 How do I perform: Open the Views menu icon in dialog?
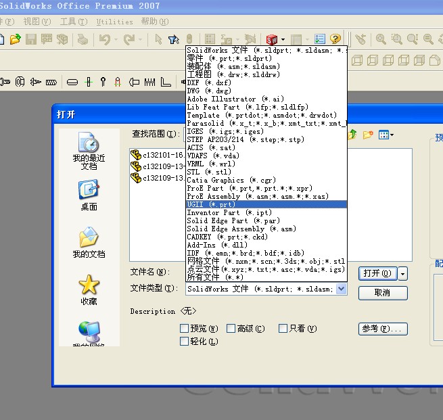(x=386, y=135)
